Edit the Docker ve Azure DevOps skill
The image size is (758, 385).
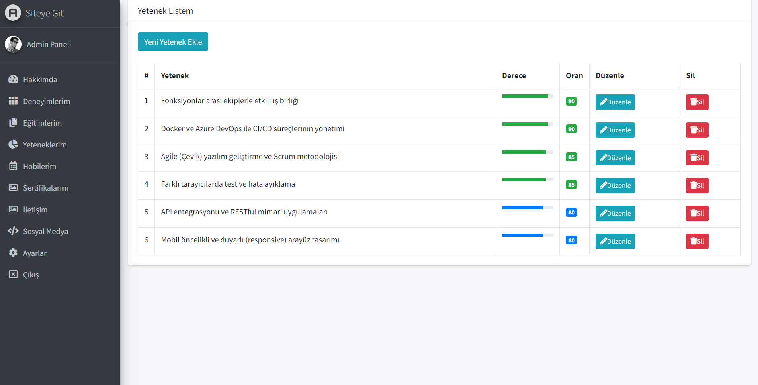[x=615, y=130]
